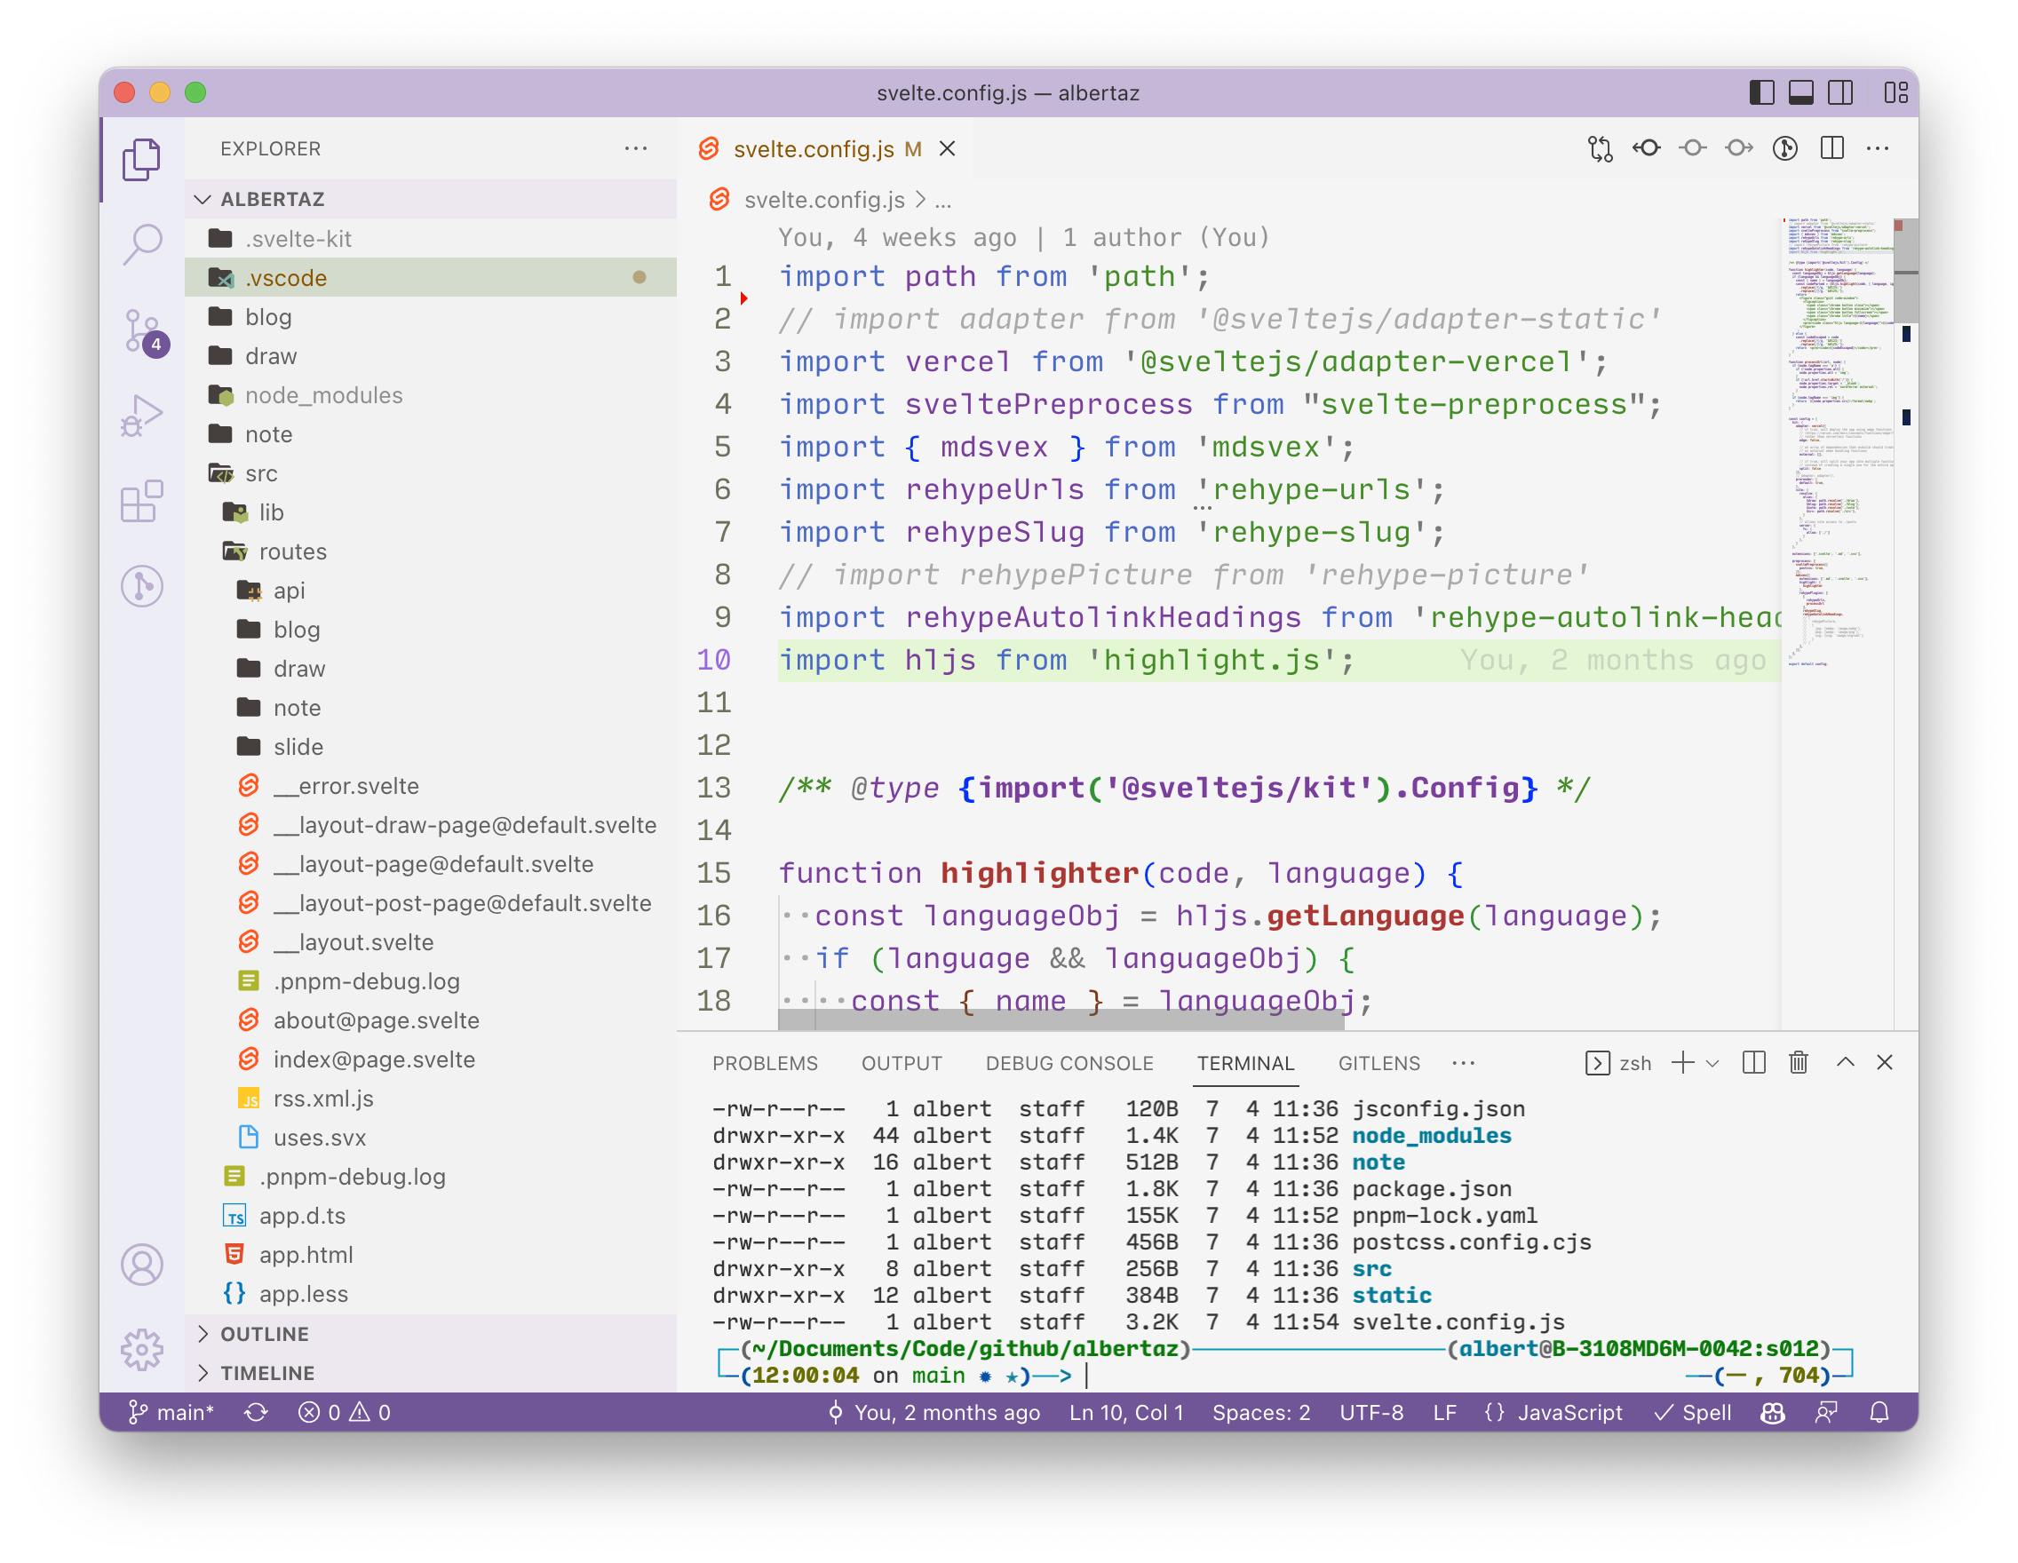Open the new terminal launch profile dropdown
Image resolution: width=2018 pixels, height=1563 pixels.
1712,1062
